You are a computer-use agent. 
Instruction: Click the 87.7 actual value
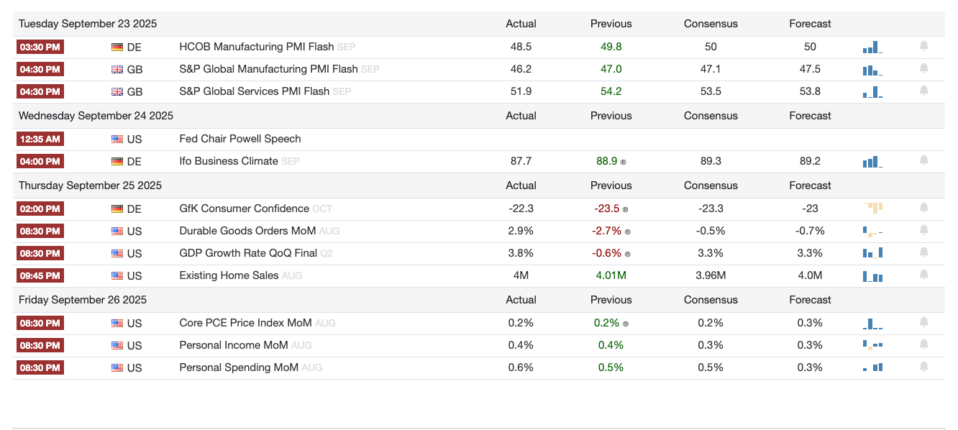point(521,161)
